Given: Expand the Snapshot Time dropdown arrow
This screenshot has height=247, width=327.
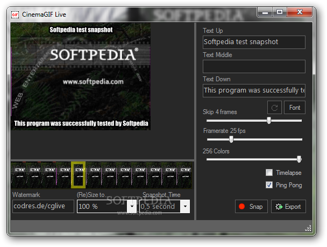Looking at the screenshot, I should 185,206.
